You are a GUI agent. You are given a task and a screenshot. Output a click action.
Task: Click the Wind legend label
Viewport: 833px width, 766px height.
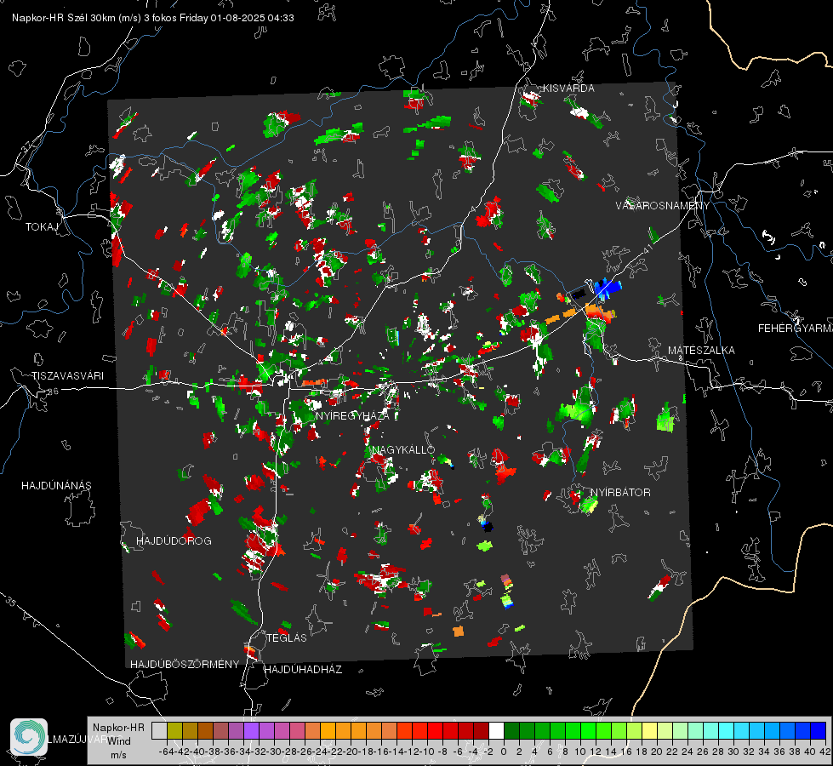click(119, 741)
